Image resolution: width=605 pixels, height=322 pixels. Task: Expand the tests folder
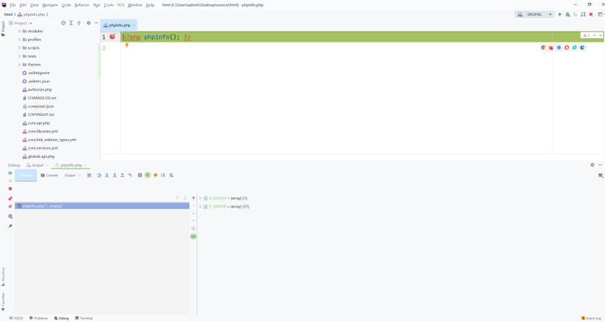click(19, 56)
